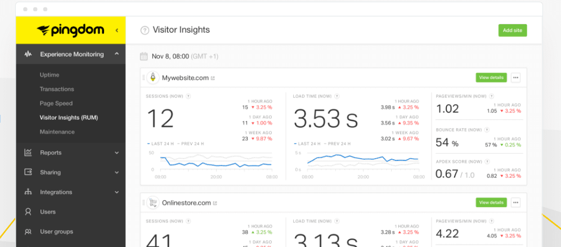Open the Transactions menu item
561x247 pixels.
pyautogui.click(x=57, y=89)
